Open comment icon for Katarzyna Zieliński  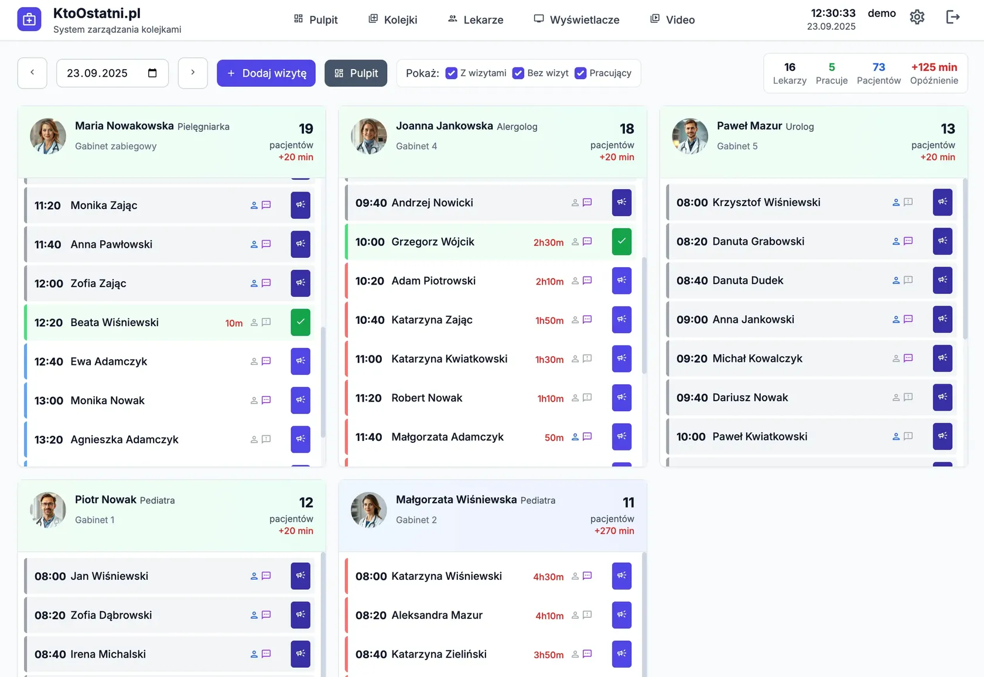587,654
